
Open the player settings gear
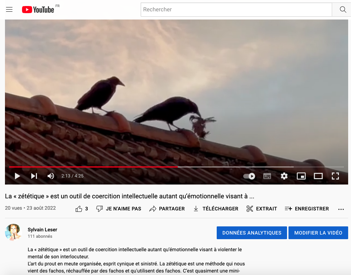pos(284,176)
